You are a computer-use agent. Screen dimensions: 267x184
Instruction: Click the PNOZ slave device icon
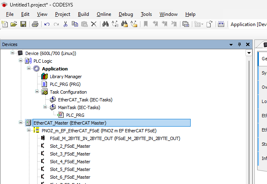point(36,130)
